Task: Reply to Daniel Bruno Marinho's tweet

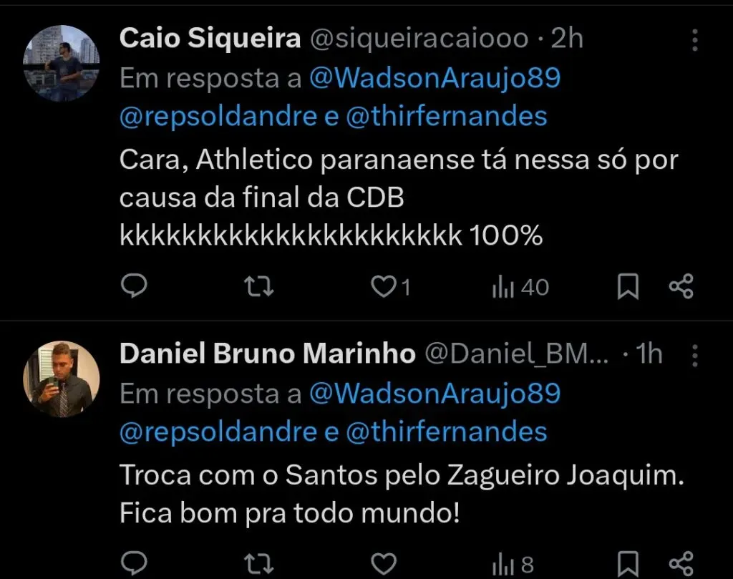Action: point(134,563)
